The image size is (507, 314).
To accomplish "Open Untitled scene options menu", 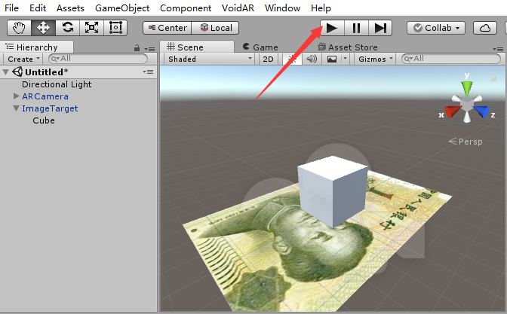I will tap(148, 72).
